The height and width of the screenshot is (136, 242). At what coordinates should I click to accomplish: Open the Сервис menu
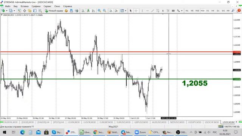click(47, 6)
